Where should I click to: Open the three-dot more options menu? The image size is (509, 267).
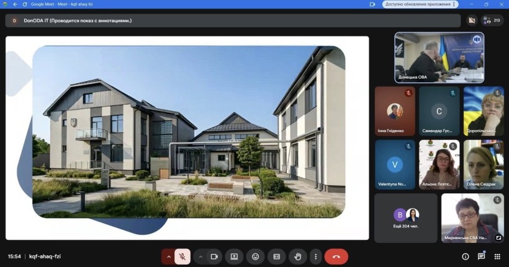pos(316,256)
